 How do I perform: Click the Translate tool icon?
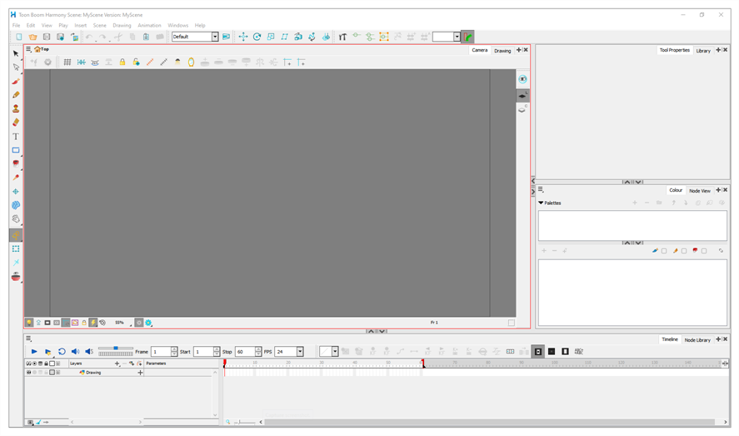point(243,37)
